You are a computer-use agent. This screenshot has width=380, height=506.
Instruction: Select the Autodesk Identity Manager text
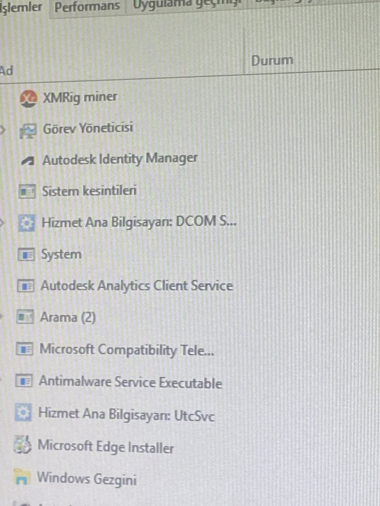[120, 159]
